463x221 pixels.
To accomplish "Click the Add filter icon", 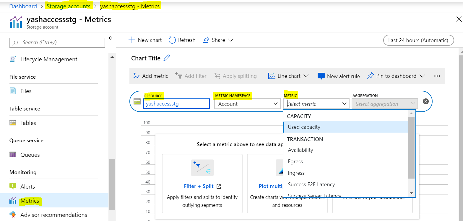I will pos(179,76).
